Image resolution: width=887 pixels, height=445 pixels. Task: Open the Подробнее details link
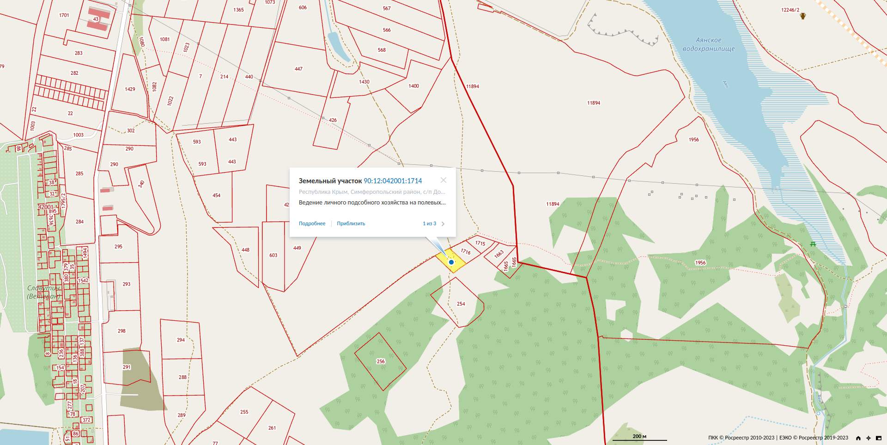pos(312,223)
